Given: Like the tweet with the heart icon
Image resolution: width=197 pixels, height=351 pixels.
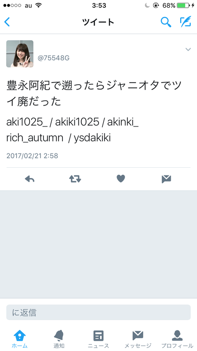Looking at the screenshot, I should point(121,179).
